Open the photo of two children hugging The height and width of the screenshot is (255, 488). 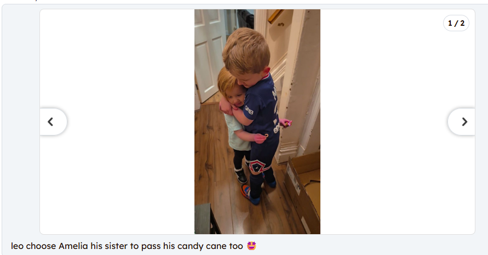(257, 122)
